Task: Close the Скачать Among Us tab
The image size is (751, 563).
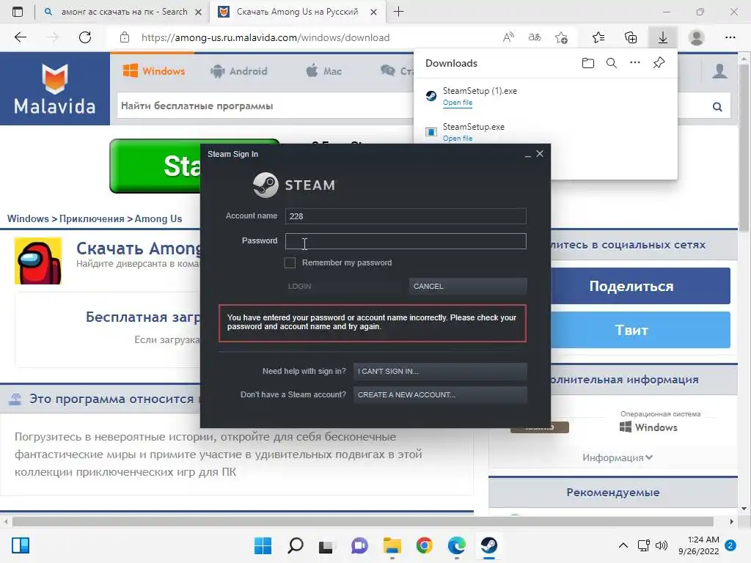Action: pyautogui.click(x=373, y=12)
